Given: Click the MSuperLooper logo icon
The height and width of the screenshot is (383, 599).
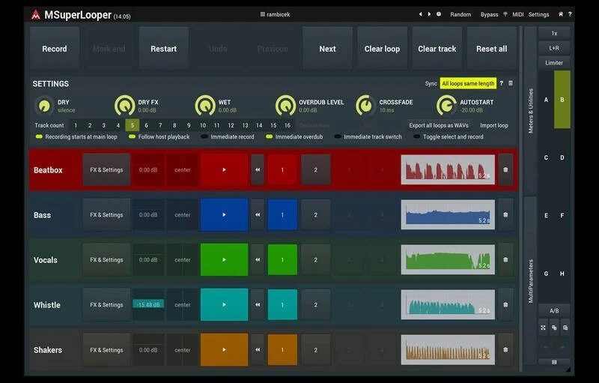Looking at the screenshot, I should (35, 15).
